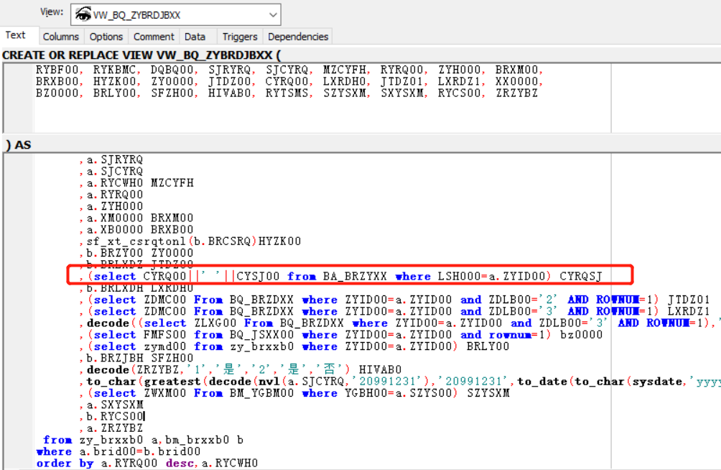This screenshot has height=470, width=721.
Task: Click the VW_BQ_ZYBRDJBXX view combo box
Action: [x=176, y=14]
